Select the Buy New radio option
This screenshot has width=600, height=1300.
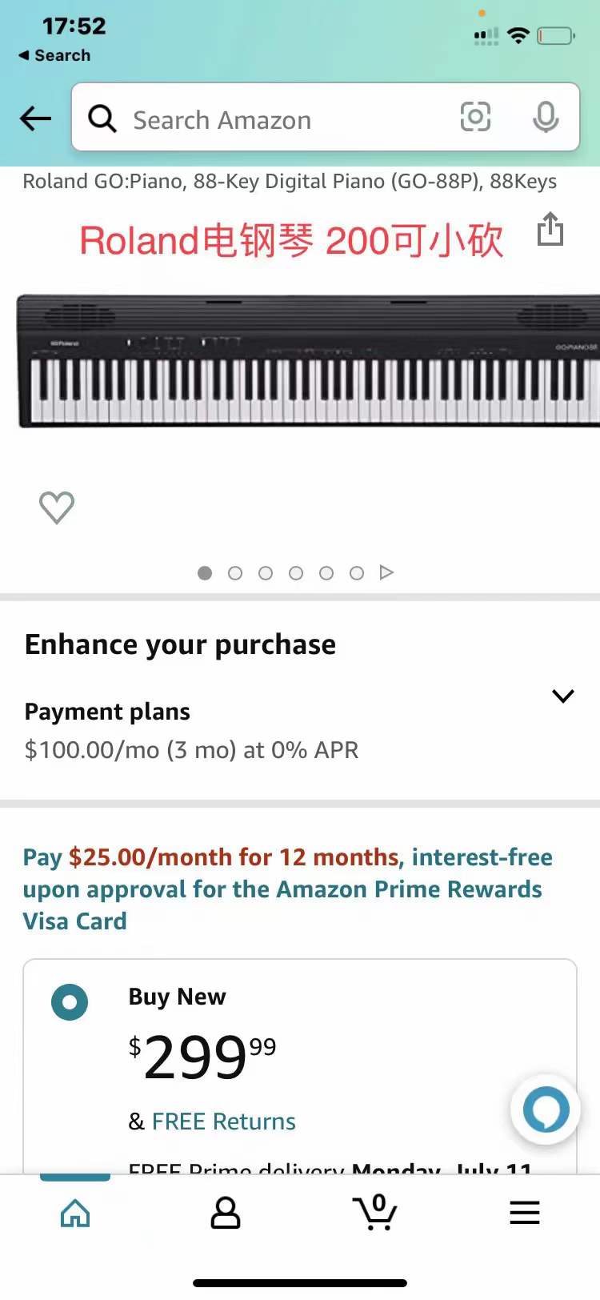[70, 1002]
